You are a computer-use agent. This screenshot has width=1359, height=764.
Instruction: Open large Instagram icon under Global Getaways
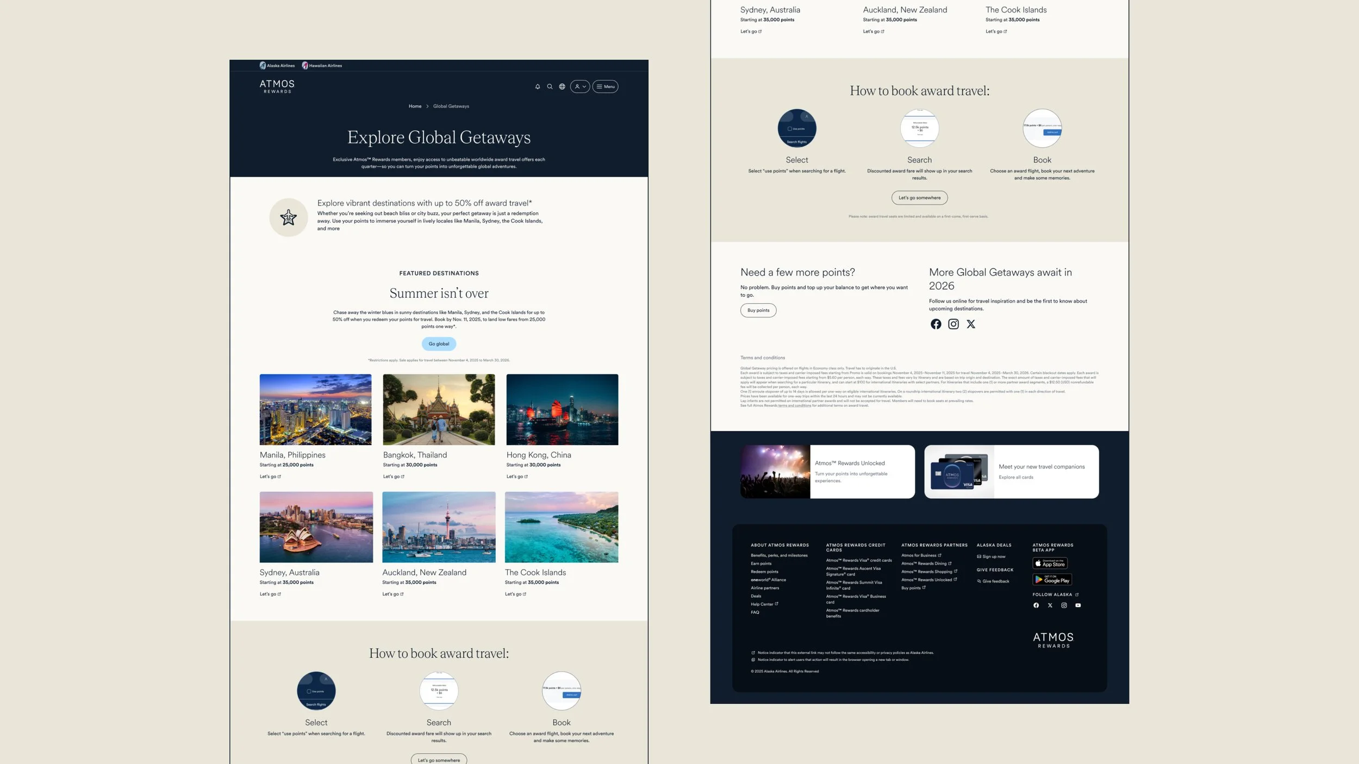[953, 324]
